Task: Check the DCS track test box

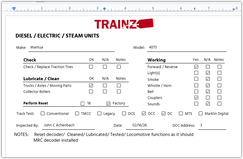Action: [124, 113]
